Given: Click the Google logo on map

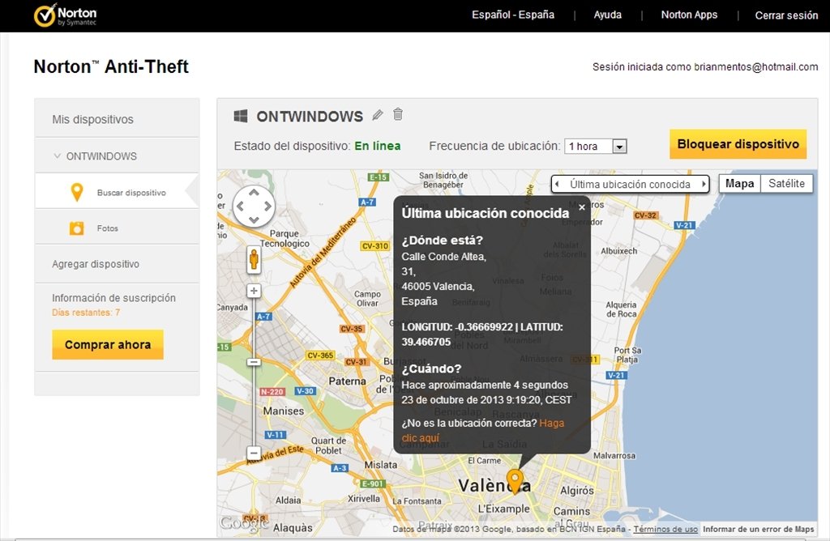Looking at the screenshot, I should click(245, 523).
